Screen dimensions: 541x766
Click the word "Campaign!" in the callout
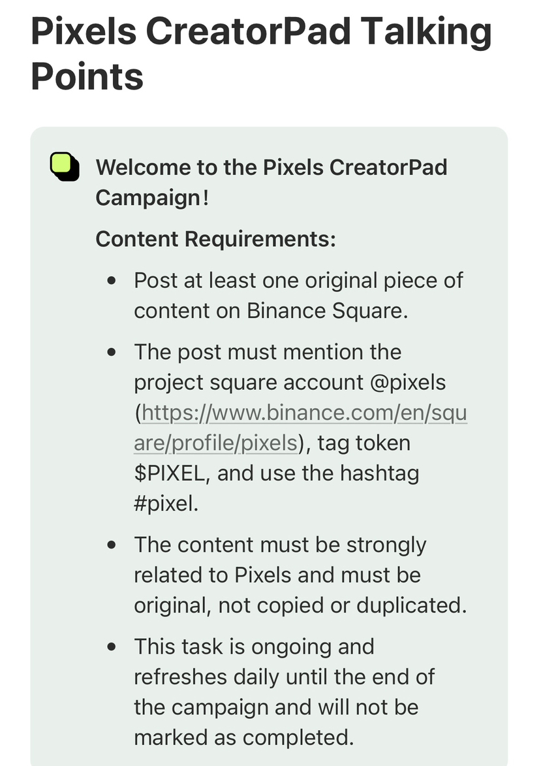coord(152,197)
